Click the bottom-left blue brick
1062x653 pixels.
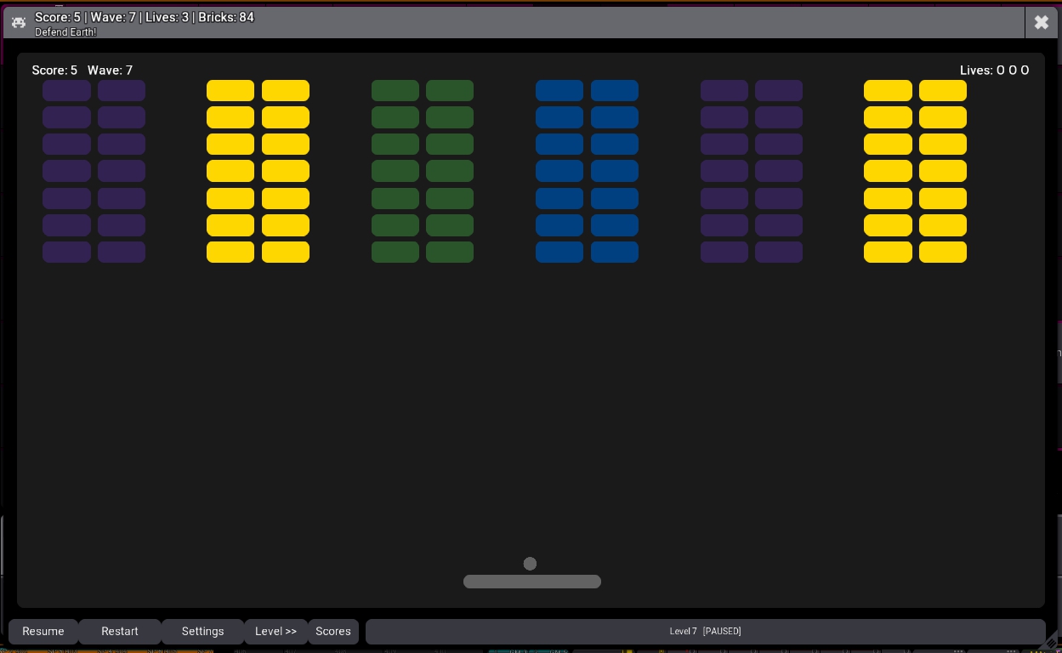(559, 253)
